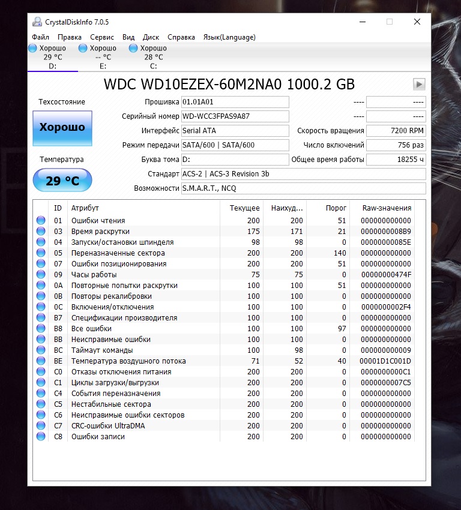The width and height of the screenshot is (461, 510).
Task: Click the serial number field WD-WCC3FPAS9A87
Action: tap(235, 116)
